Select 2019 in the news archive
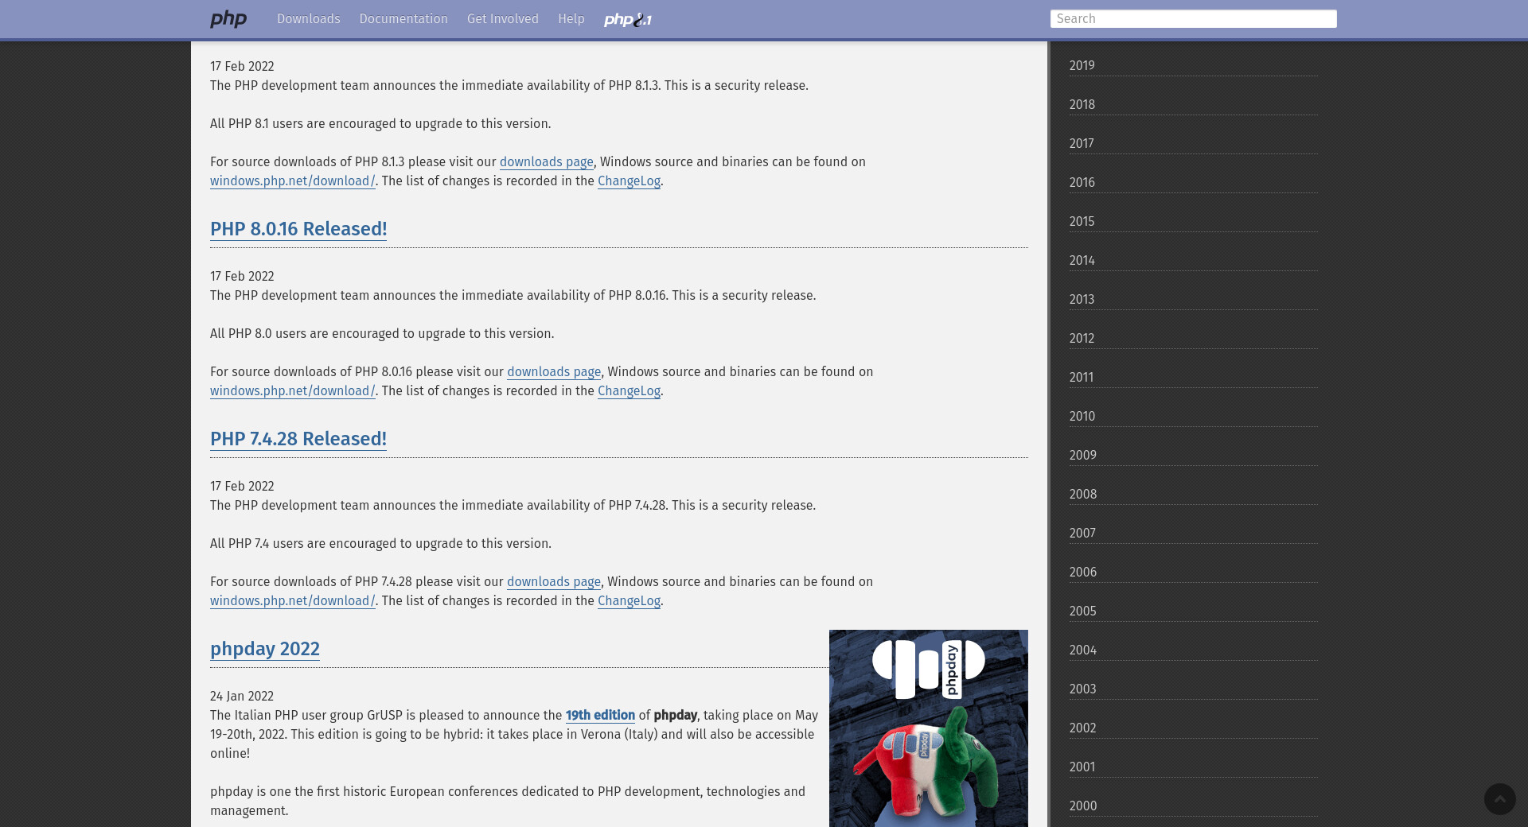 click(x=1082, y=66)
